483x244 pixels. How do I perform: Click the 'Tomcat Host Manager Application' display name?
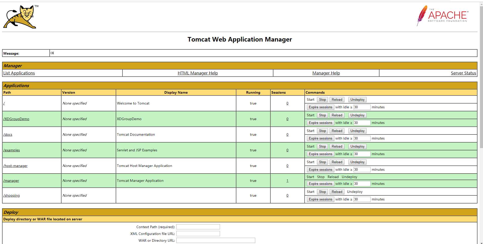click(144, 166)
